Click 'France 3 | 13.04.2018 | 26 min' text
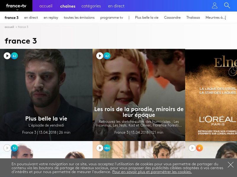Viewport: 237px width, 177px height. click(46, 132)
